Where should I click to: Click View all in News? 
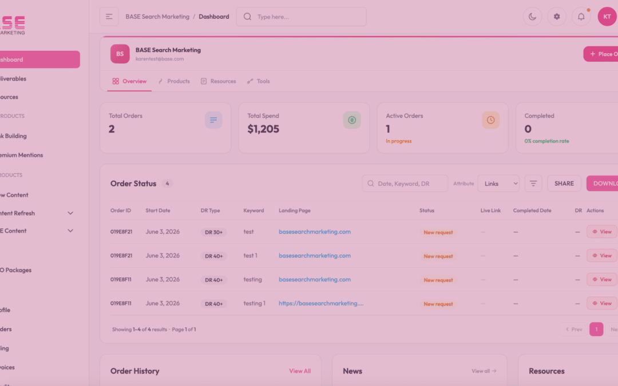tap(484, 371)
